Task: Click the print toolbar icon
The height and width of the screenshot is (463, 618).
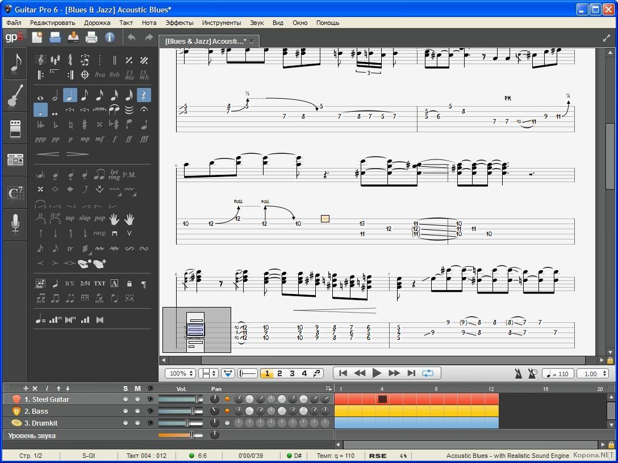Action: (91, 37)
